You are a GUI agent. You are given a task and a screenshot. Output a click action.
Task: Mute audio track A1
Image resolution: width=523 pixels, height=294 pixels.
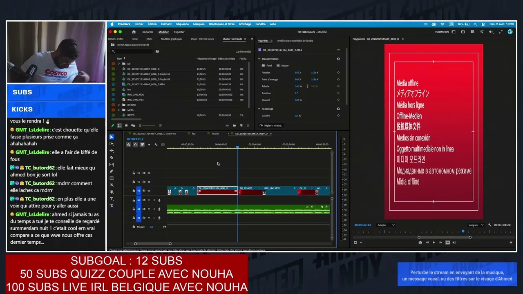coord(149,200)
